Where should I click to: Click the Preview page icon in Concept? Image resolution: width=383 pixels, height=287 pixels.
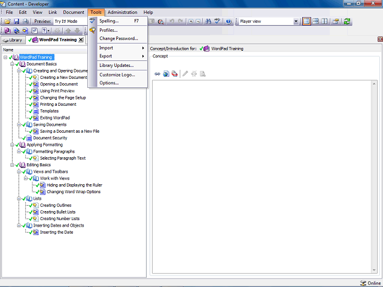click(202, 74)
